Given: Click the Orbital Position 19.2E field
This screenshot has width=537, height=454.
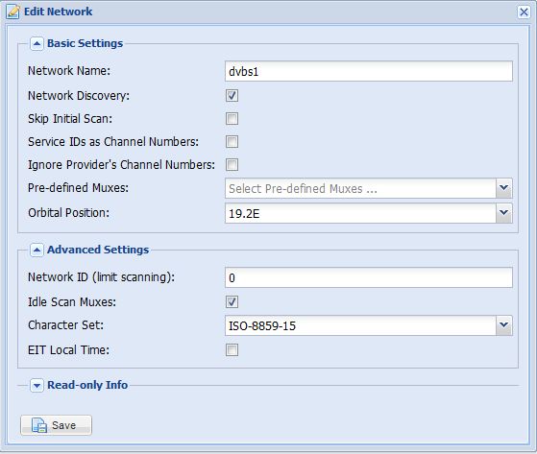Looking at the screenshot, I should click(x=360, y=213).
